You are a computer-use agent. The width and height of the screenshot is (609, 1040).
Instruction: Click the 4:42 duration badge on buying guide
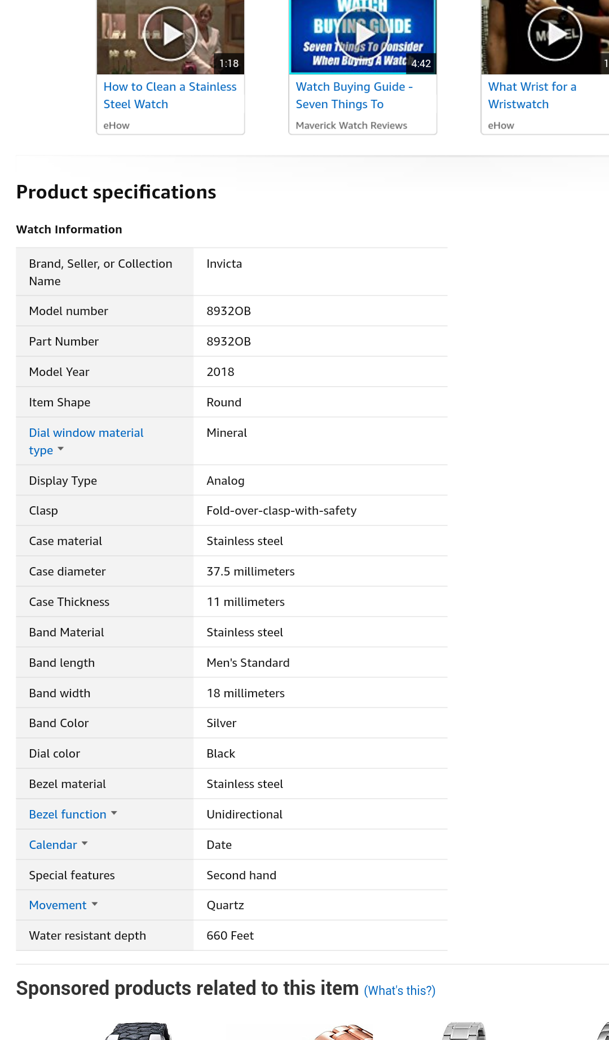(421, 64)
